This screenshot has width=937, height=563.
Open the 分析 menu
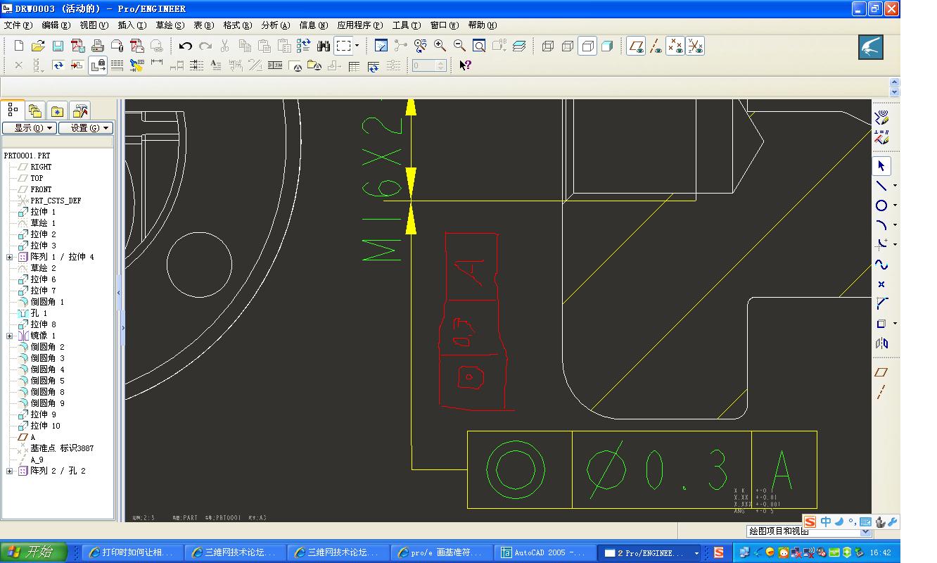(276, 25)
